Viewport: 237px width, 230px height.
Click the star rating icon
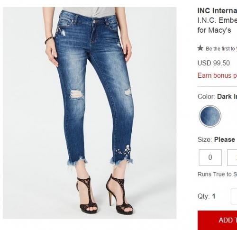pyautogui.click(x=201, y=48)
